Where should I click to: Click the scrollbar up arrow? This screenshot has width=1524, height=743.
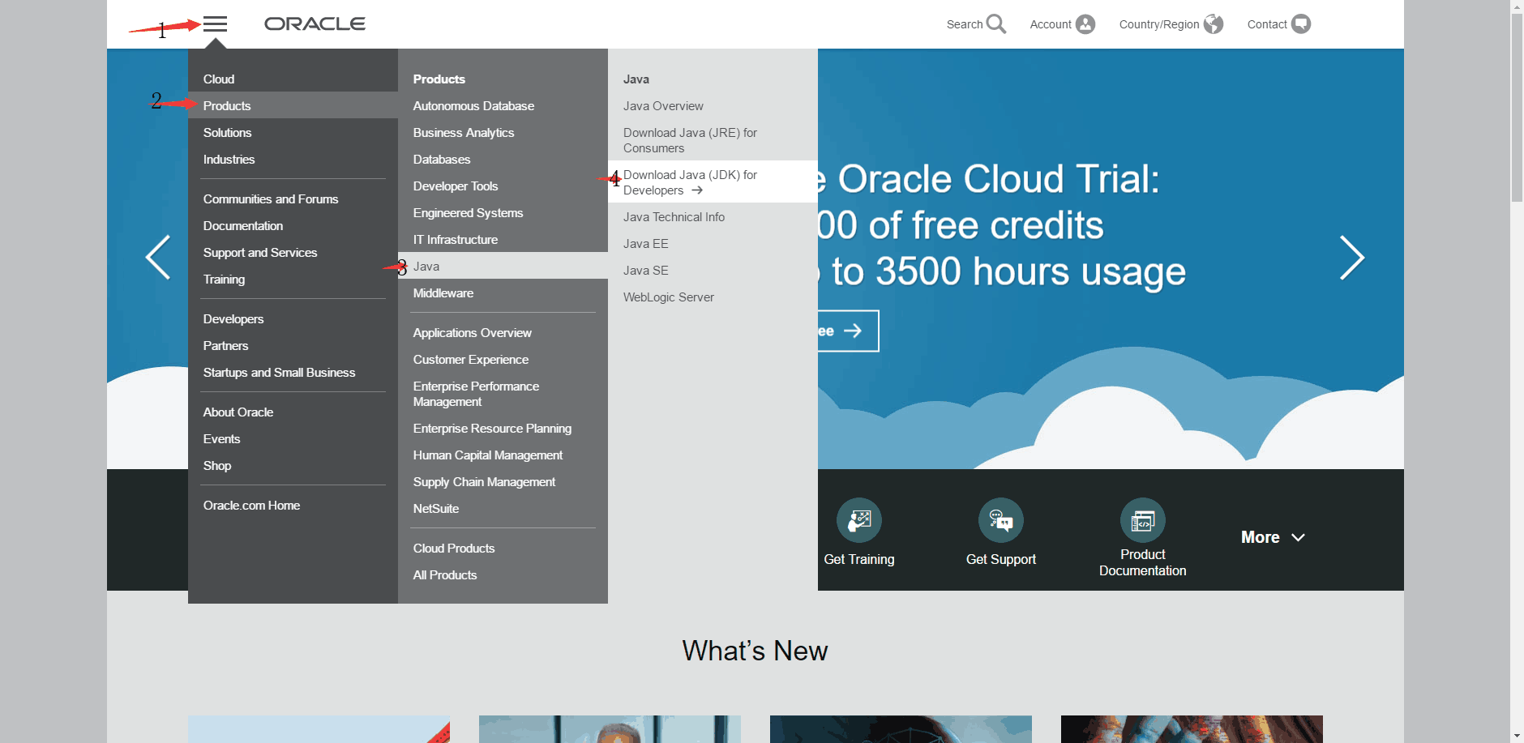(1517, 6)
